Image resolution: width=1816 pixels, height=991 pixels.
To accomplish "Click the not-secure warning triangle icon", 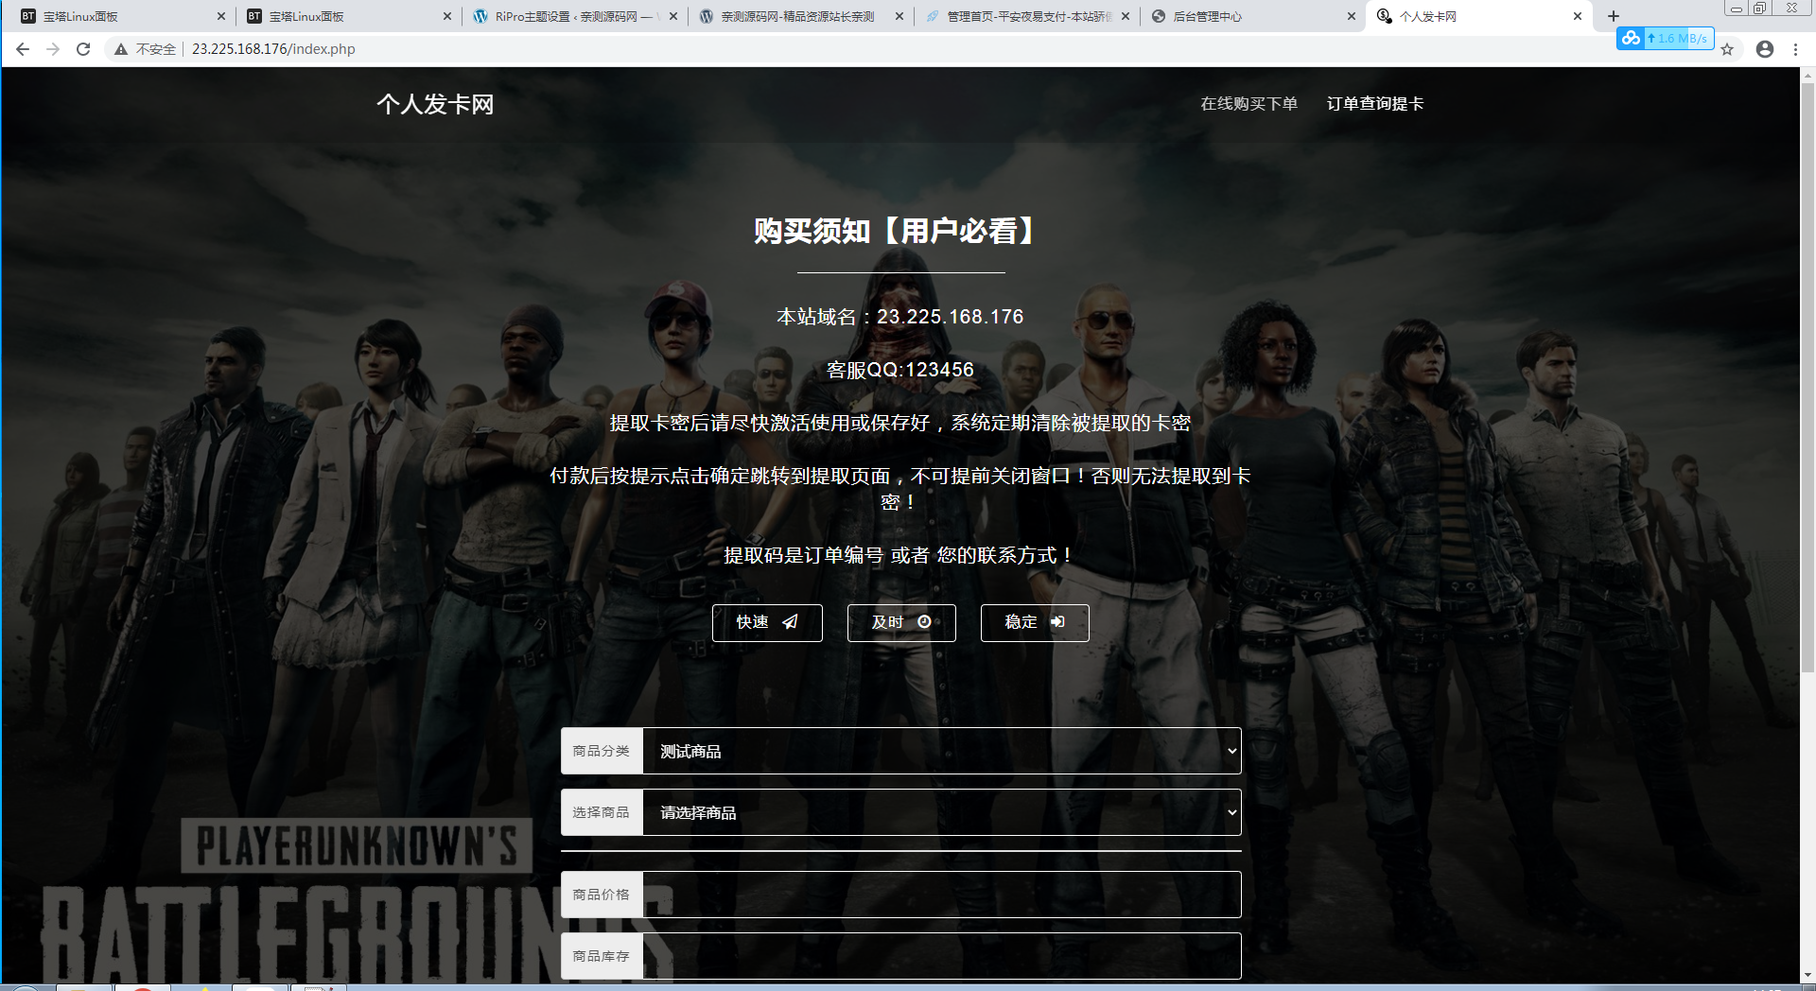I will coord(121,49).
